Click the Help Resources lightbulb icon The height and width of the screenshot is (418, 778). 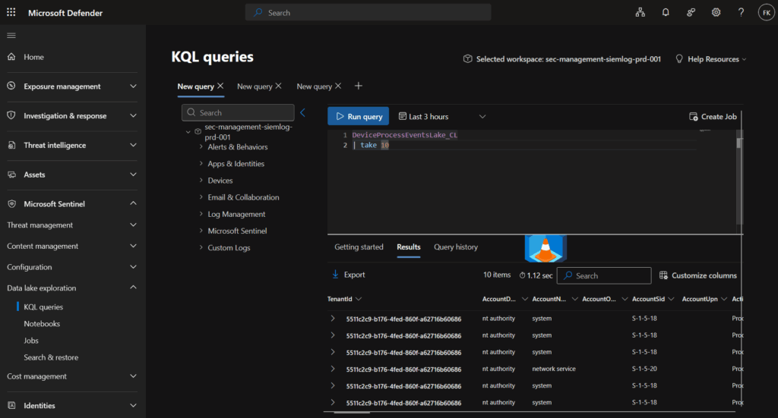click(x=679, y=58)
